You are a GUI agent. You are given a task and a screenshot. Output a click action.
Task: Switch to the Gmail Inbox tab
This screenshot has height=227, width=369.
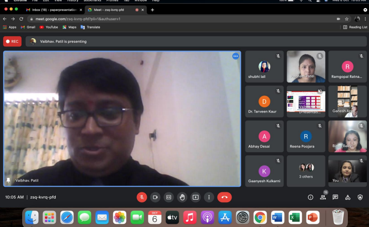54,10
